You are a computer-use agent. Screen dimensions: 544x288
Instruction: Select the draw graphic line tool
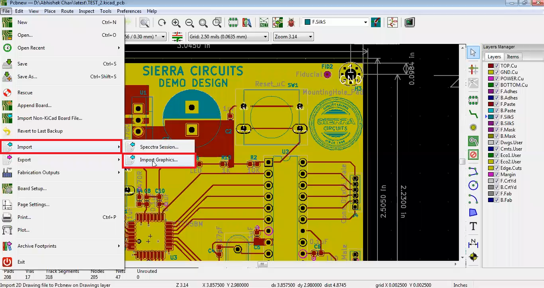(473, 171)
